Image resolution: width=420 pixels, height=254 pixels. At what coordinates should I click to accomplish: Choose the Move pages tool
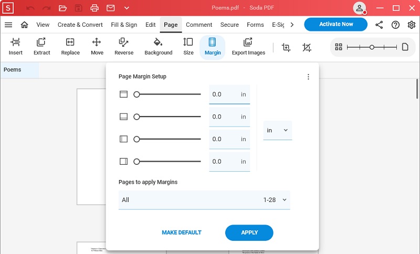[x=97, y=47]
